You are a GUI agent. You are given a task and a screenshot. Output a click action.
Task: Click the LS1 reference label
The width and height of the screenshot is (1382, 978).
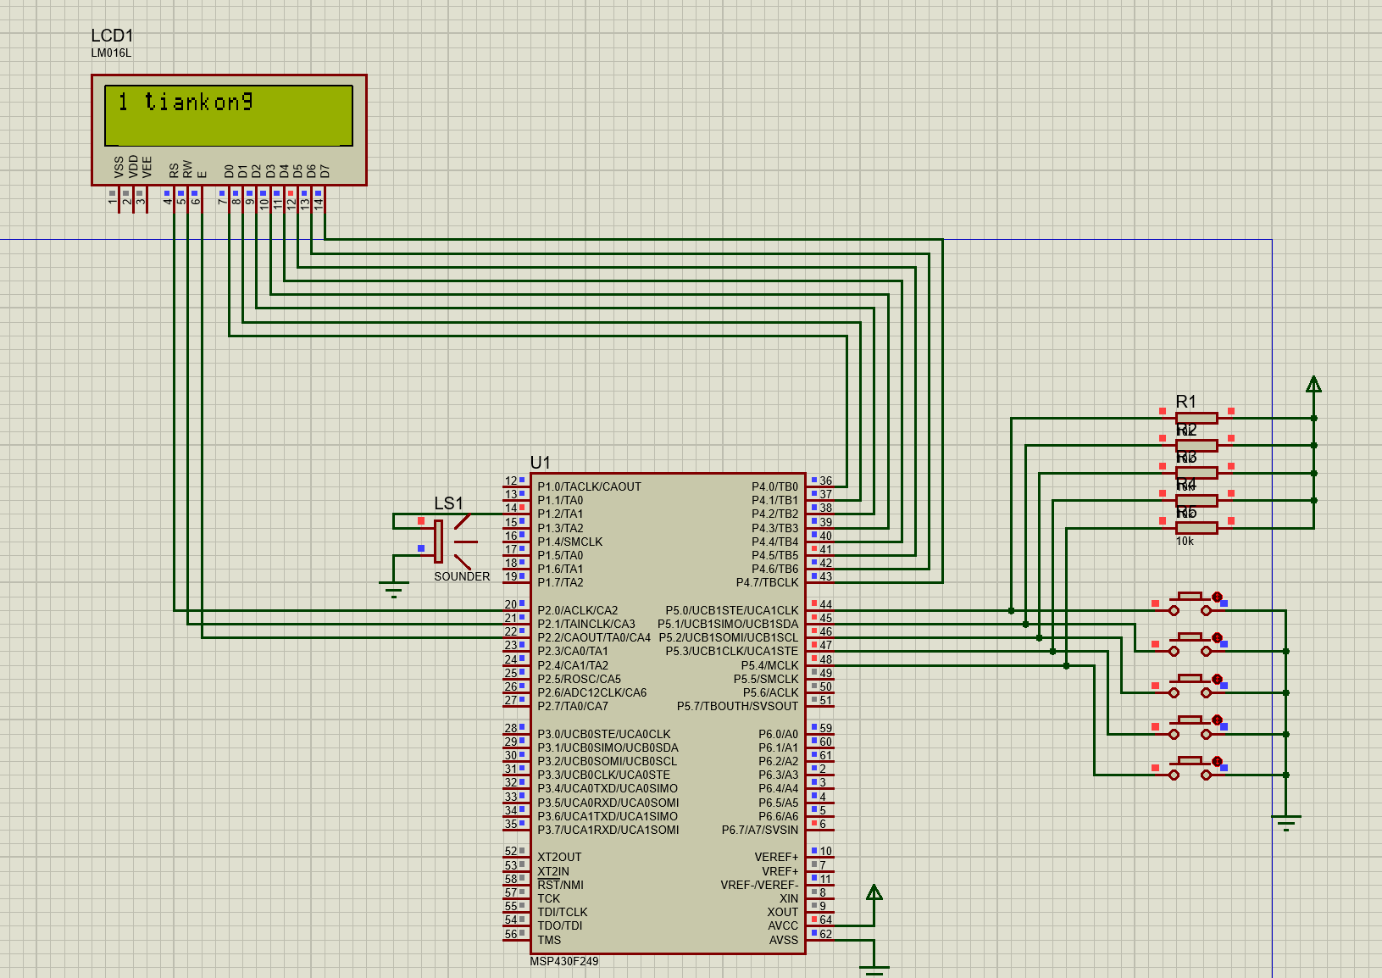coord(448,503)
